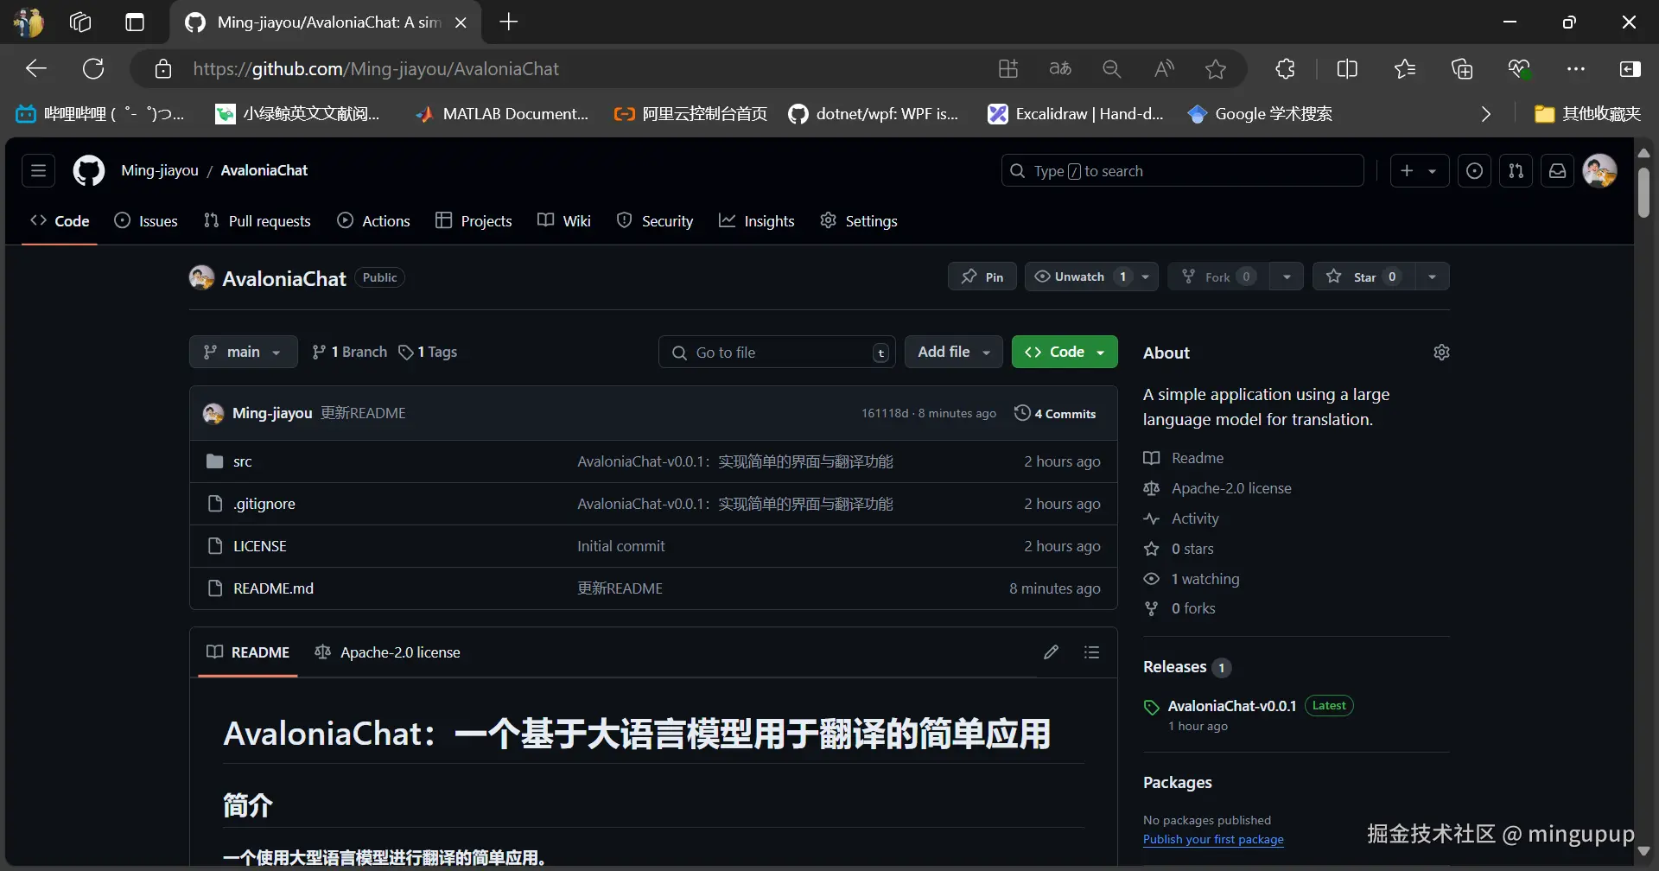Open the Insights tab
This screenshot has height=871, width=1659.
[x=757, y=221]
